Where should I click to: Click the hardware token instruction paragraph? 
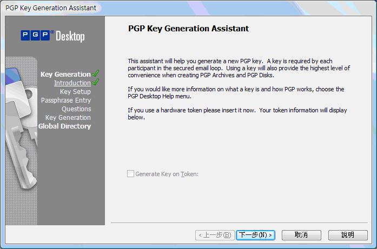237,113
